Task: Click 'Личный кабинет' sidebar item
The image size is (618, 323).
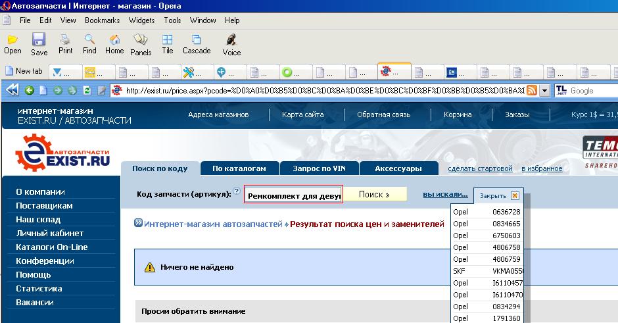Action: [x=50, y=233]
